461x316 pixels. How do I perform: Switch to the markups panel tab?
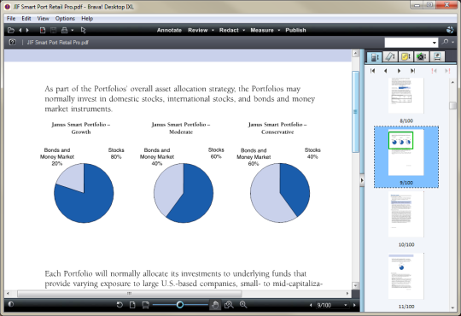[390, 56]
